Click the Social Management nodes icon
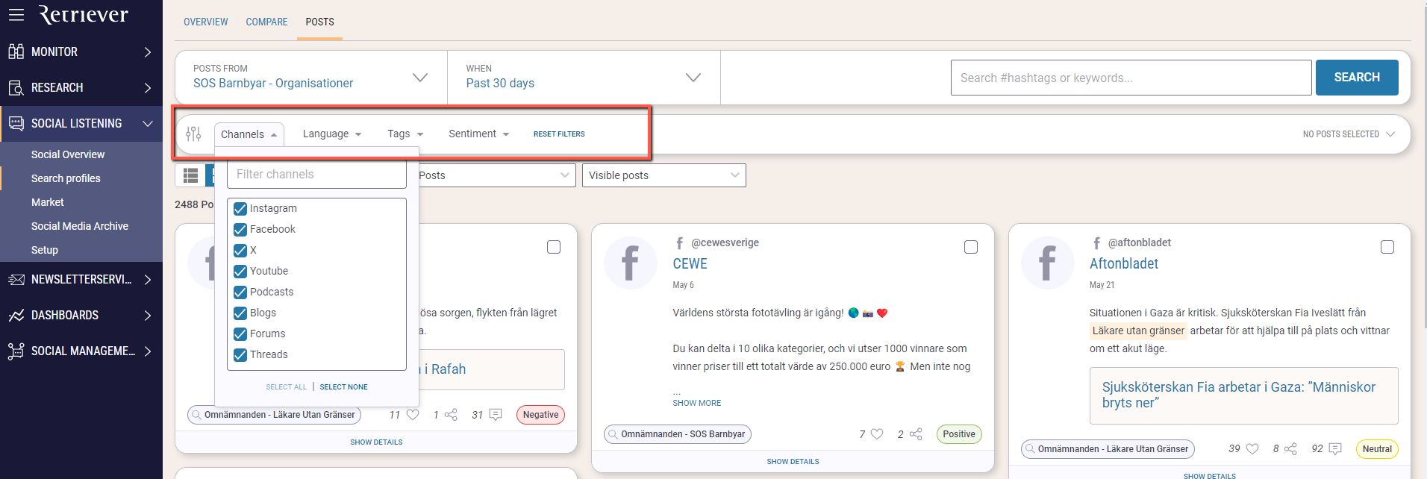Image resolution: width=1427 pixels, height=479 pixels. pyautogui.click(x=16, y=351)
